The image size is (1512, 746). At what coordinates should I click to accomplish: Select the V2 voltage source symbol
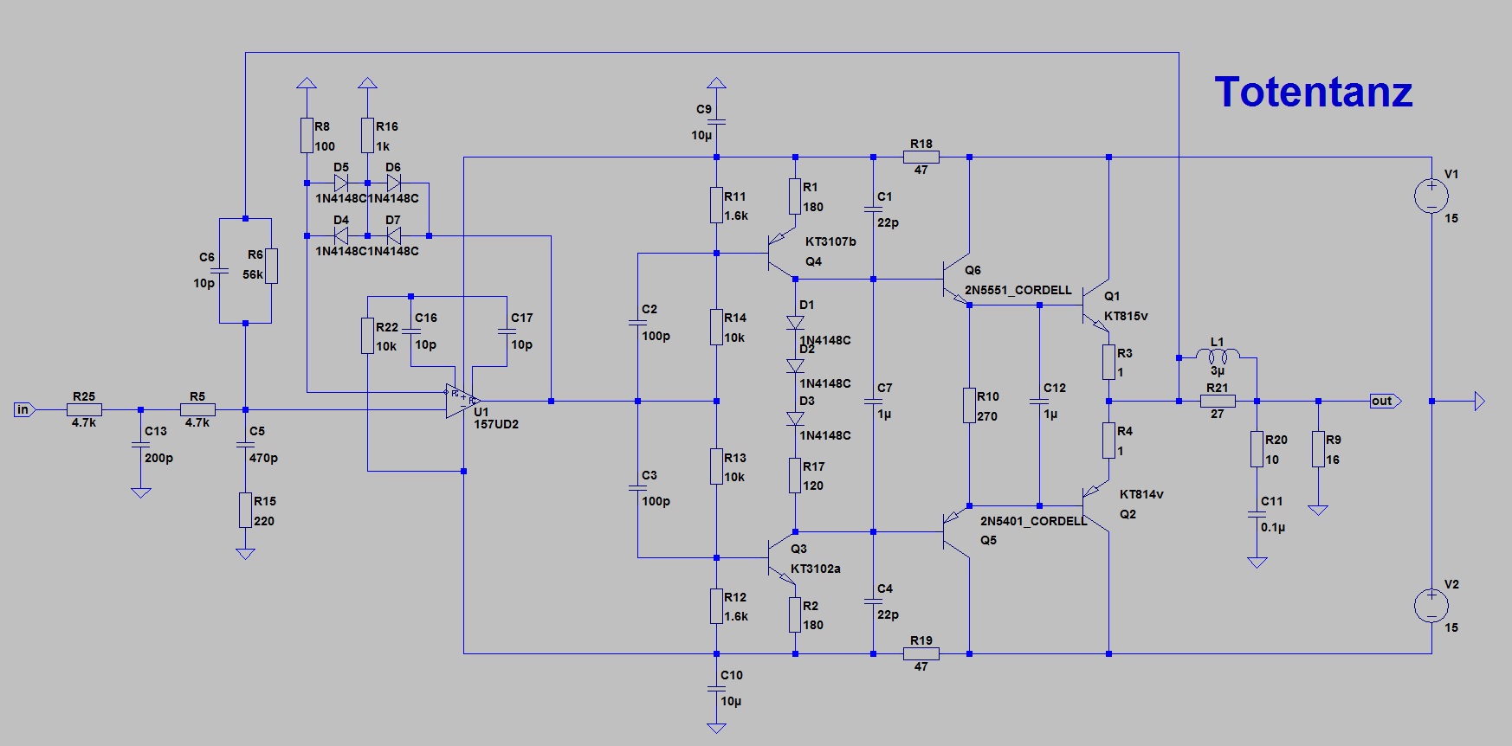tap(1431, 605)
